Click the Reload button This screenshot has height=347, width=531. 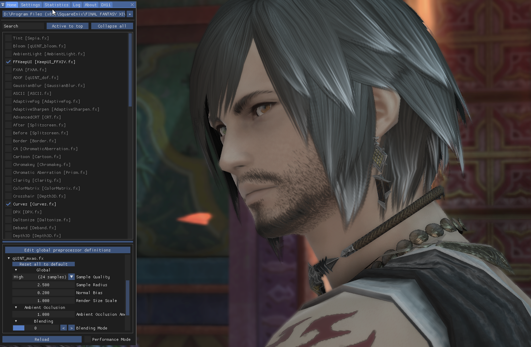click(42, 339)
